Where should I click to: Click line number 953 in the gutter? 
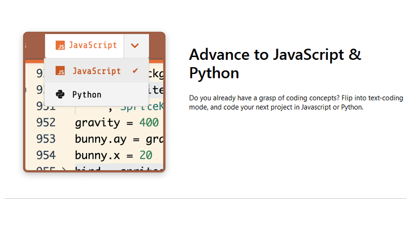click(x=46, y=139)
